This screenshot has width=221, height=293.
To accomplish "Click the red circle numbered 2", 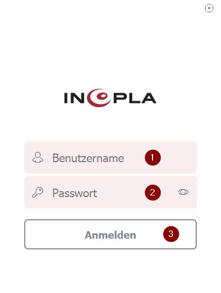I will (153, 192).
